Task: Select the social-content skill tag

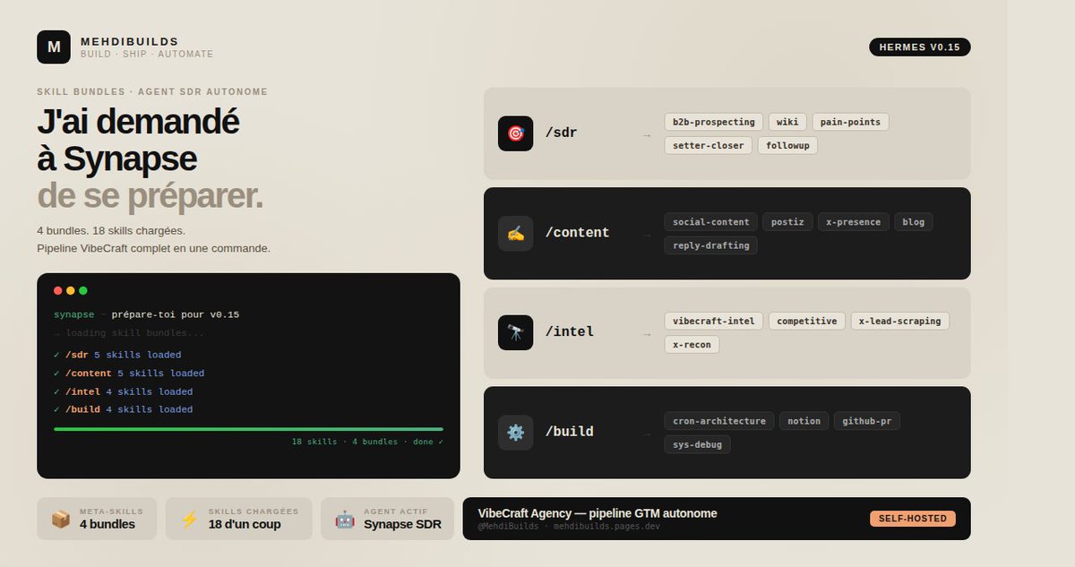Action: click(710, 221)
